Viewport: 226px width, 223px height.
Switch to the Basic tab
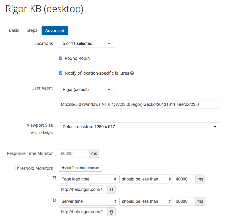pos(14,30)
